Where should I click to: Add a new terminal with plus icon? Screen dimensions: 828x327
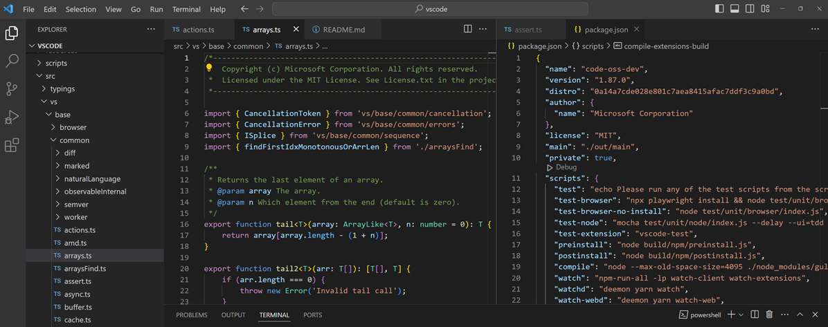pos(731,315)
